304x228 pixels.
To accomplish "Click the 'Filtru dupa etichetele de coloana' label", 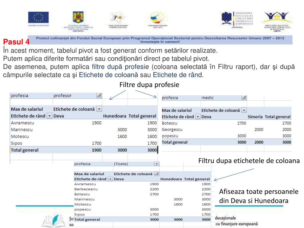I will tap(249, 161).
